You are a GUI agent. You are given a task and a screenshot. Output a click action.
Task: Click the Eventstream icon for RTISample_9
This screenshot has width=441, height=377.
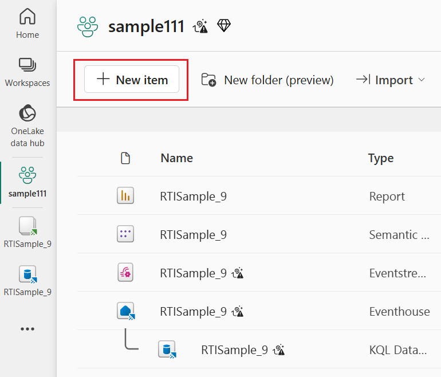tap(125, 273)
